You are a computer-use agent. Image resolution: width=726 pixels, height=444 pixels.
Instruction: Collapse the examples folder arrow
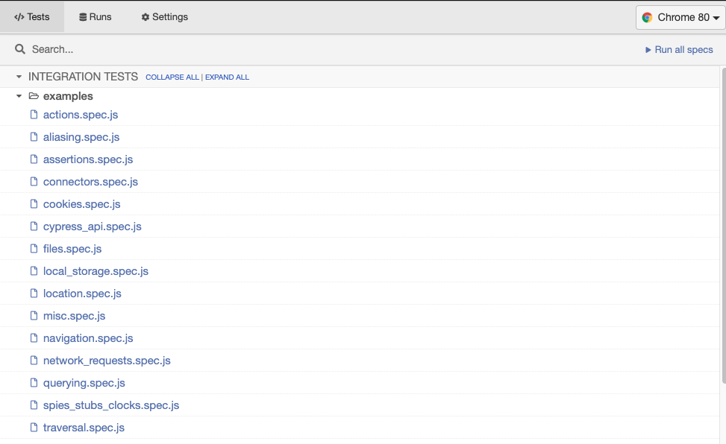point(19,96)
